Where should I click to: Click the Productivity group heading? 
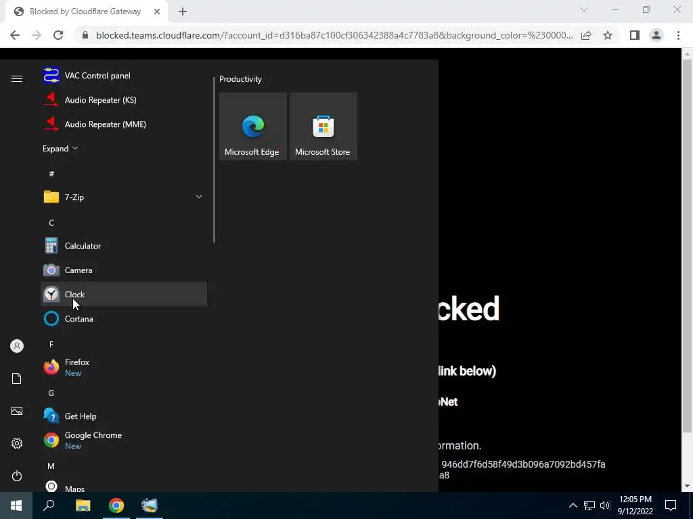coord(240,79)
